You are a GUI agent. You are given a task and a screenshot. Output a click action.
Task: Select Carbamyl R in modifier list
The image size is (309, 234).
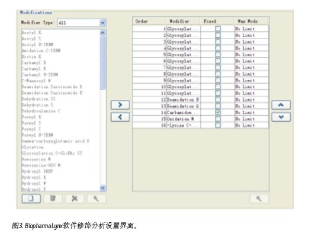(34, 69)
